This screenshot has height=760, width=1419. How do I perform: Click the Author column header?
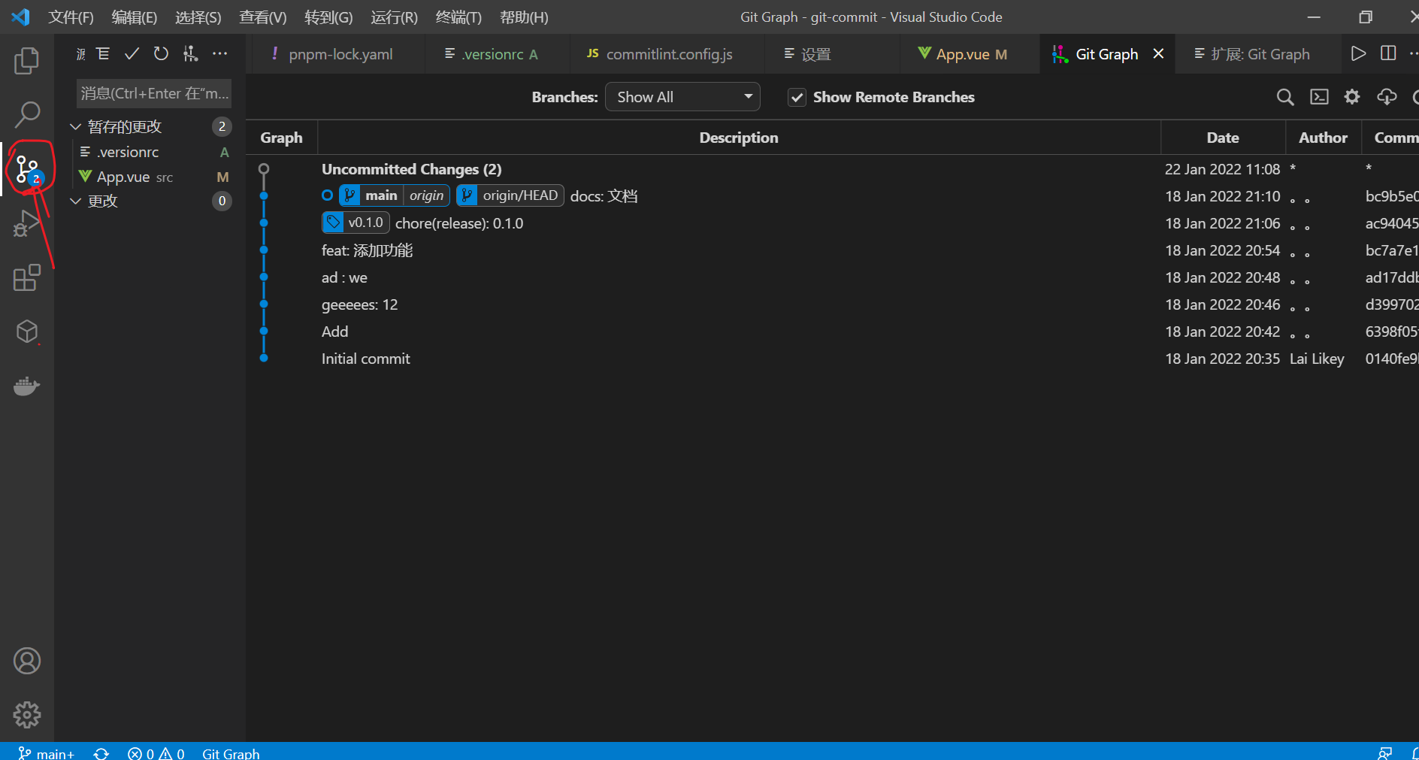[1323, 138]
